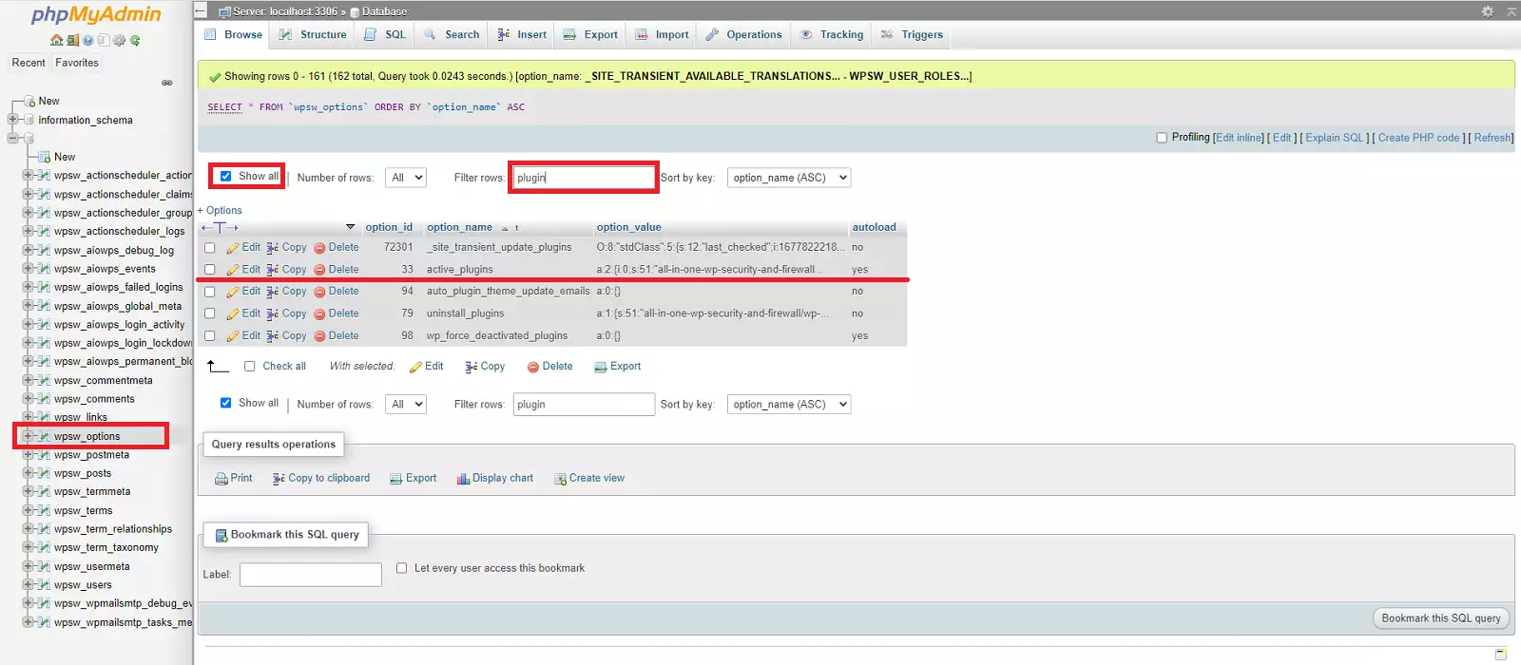The image size is (1521, 665).
Task: Open the Export tab
Action: 590,35
